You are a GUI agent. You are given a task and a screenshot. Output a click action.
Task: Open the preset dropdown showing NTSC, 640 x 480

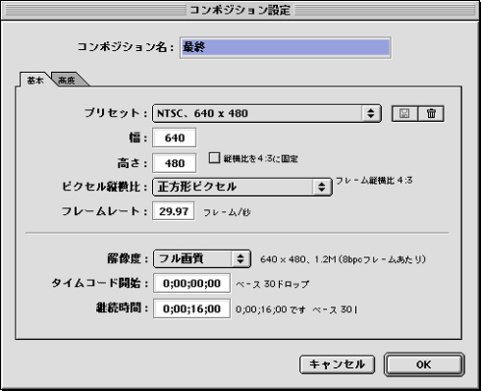(266, 113)
